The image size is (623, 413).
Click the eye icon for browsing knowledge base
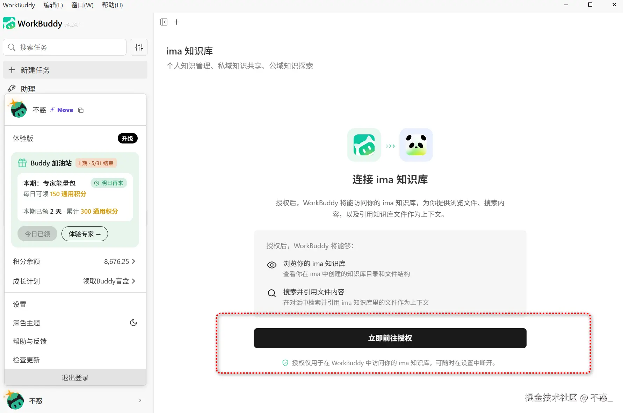pyautogui.click(x=272, y=265)
